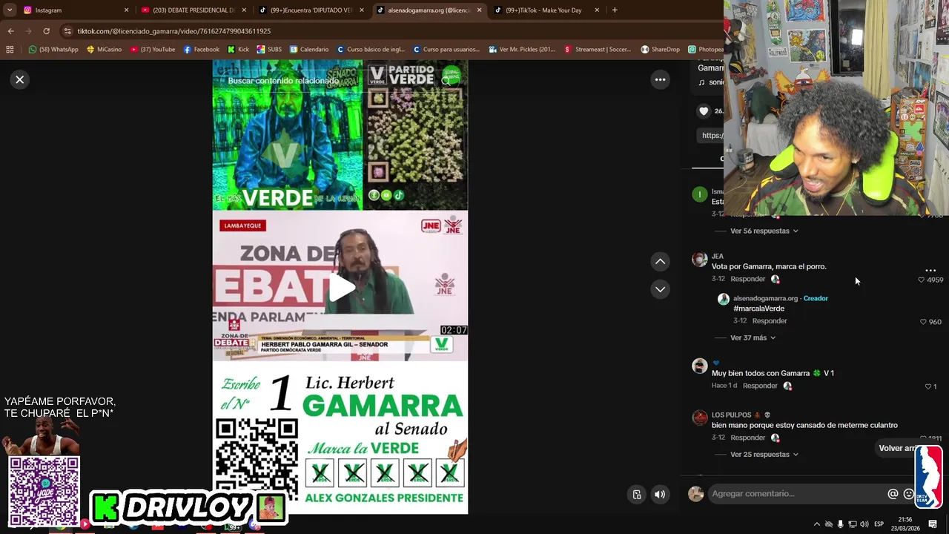
Task: Open the emoji picker in the comment box
Action: [909, 494]
